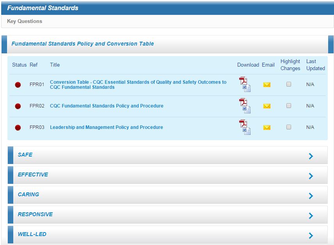Email the FPR01 Conversion Table document
The height and width of the screenshot is (245, 334).
266,85
